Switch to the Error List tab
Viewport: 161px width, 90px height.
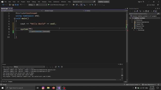[x=5, y=81]
